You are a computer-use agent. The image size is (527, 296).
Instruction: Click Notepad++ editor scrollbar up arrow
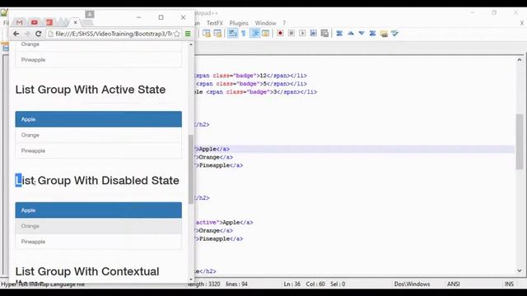click(520, 60)
